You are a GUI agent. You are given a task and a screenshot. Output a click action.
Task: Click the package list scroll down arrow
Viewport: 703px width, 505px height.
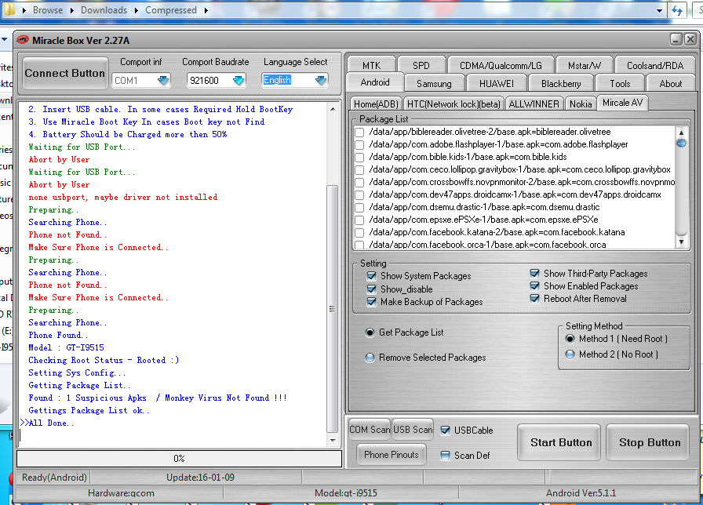click(681, 242)
